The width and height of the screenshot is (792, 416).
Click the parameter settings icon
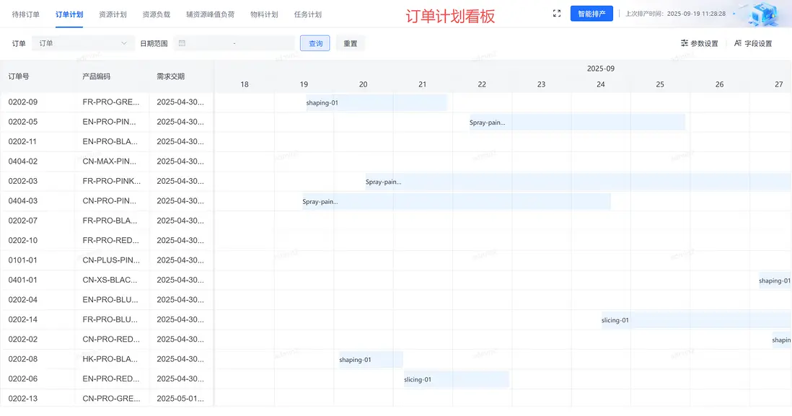click(685, 43)
